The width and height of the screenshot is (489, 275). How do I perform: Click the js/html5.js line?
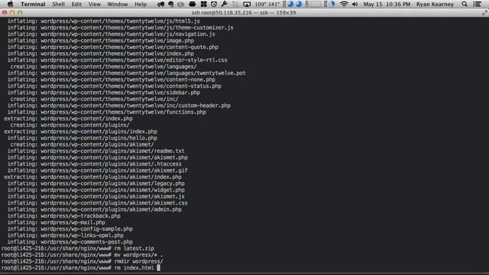[x=104, y=21]
